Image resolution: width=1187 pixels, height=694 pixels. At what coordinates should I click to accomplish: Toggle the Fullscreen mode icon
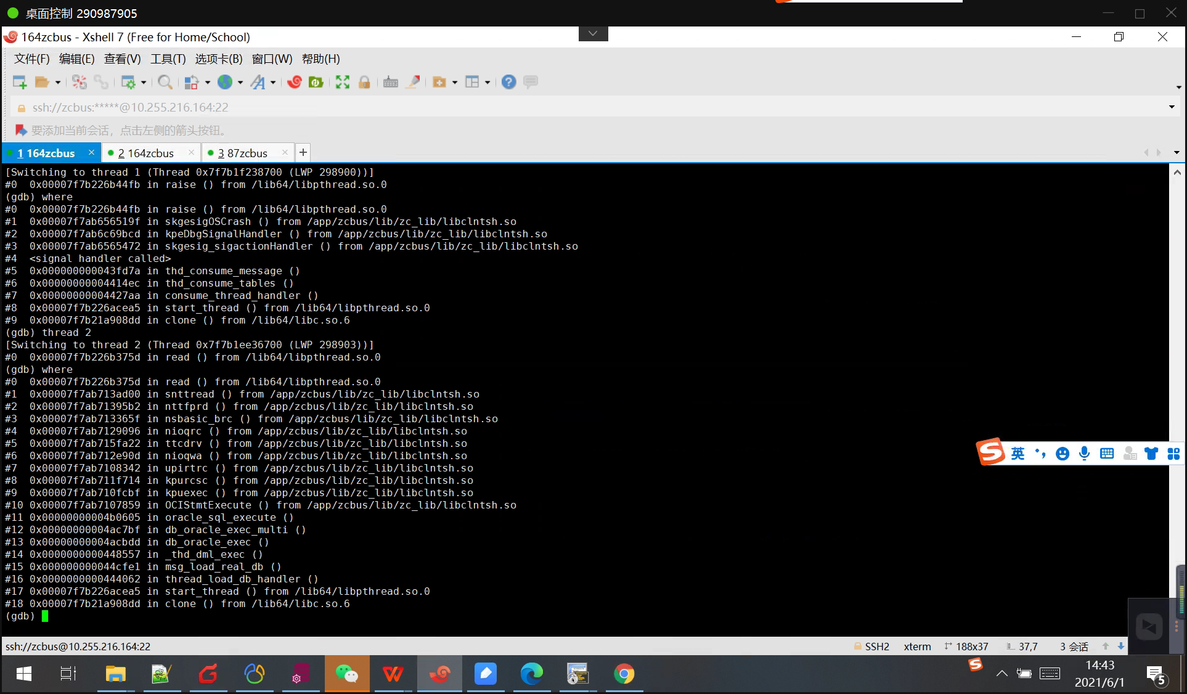(x=343, y=82)
